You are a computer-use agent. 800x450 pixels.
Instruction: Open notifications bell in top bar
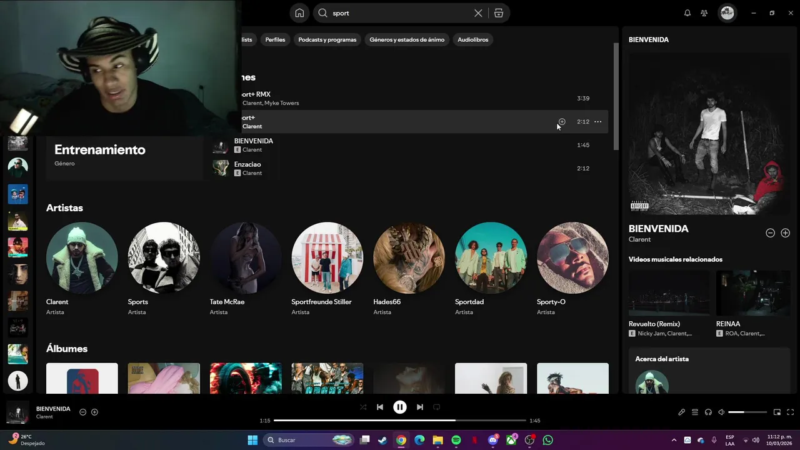tap(687, 13)
